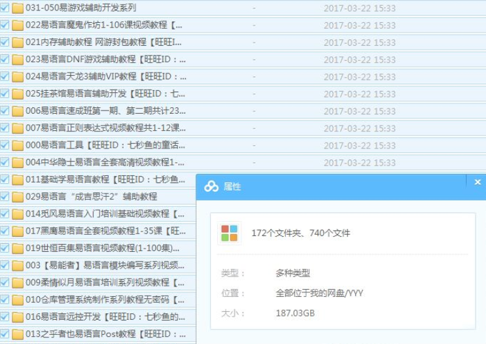Viewport: 486px width, 344px height.
Task: Click the type value 多种类型
Action: pyautogui.click(x=292, y=273)
